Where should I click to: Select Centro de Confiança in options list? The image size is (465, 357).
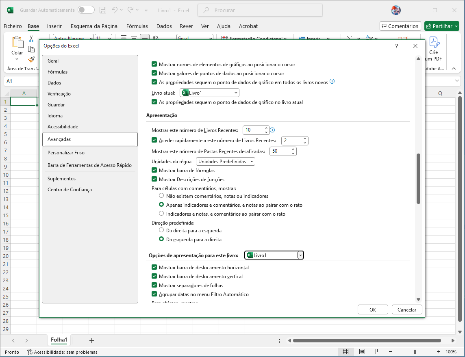pos(70,190)
